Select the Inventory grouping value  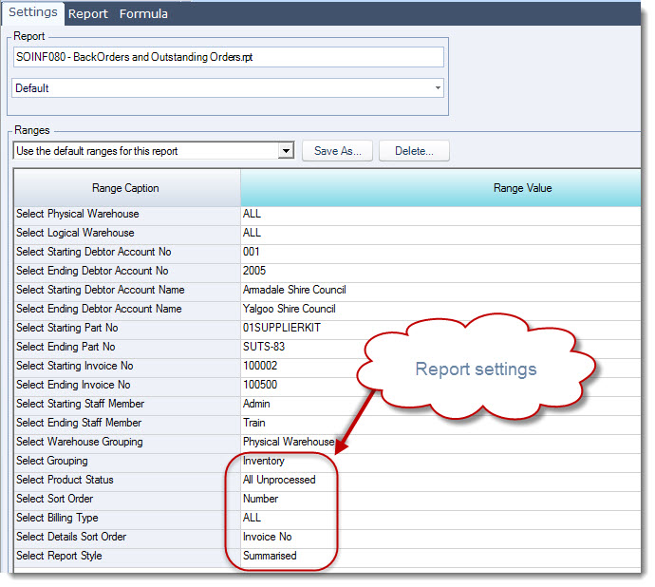click(x=440, y=462)
